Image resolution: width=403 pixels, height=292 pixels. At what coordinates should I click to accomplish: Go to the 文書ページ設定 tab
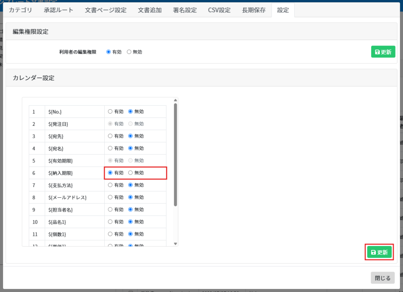[105, 10]
